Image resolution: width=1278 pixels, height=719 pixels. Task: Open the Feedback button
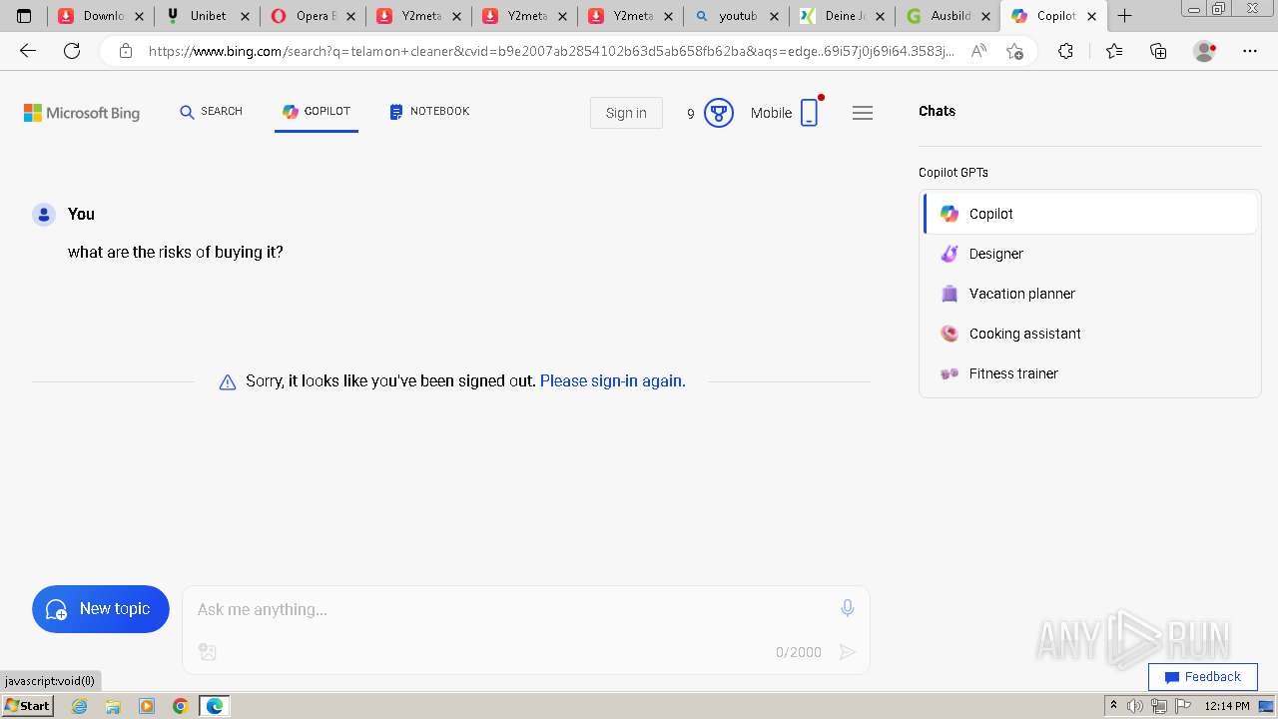click(1202, 676)
